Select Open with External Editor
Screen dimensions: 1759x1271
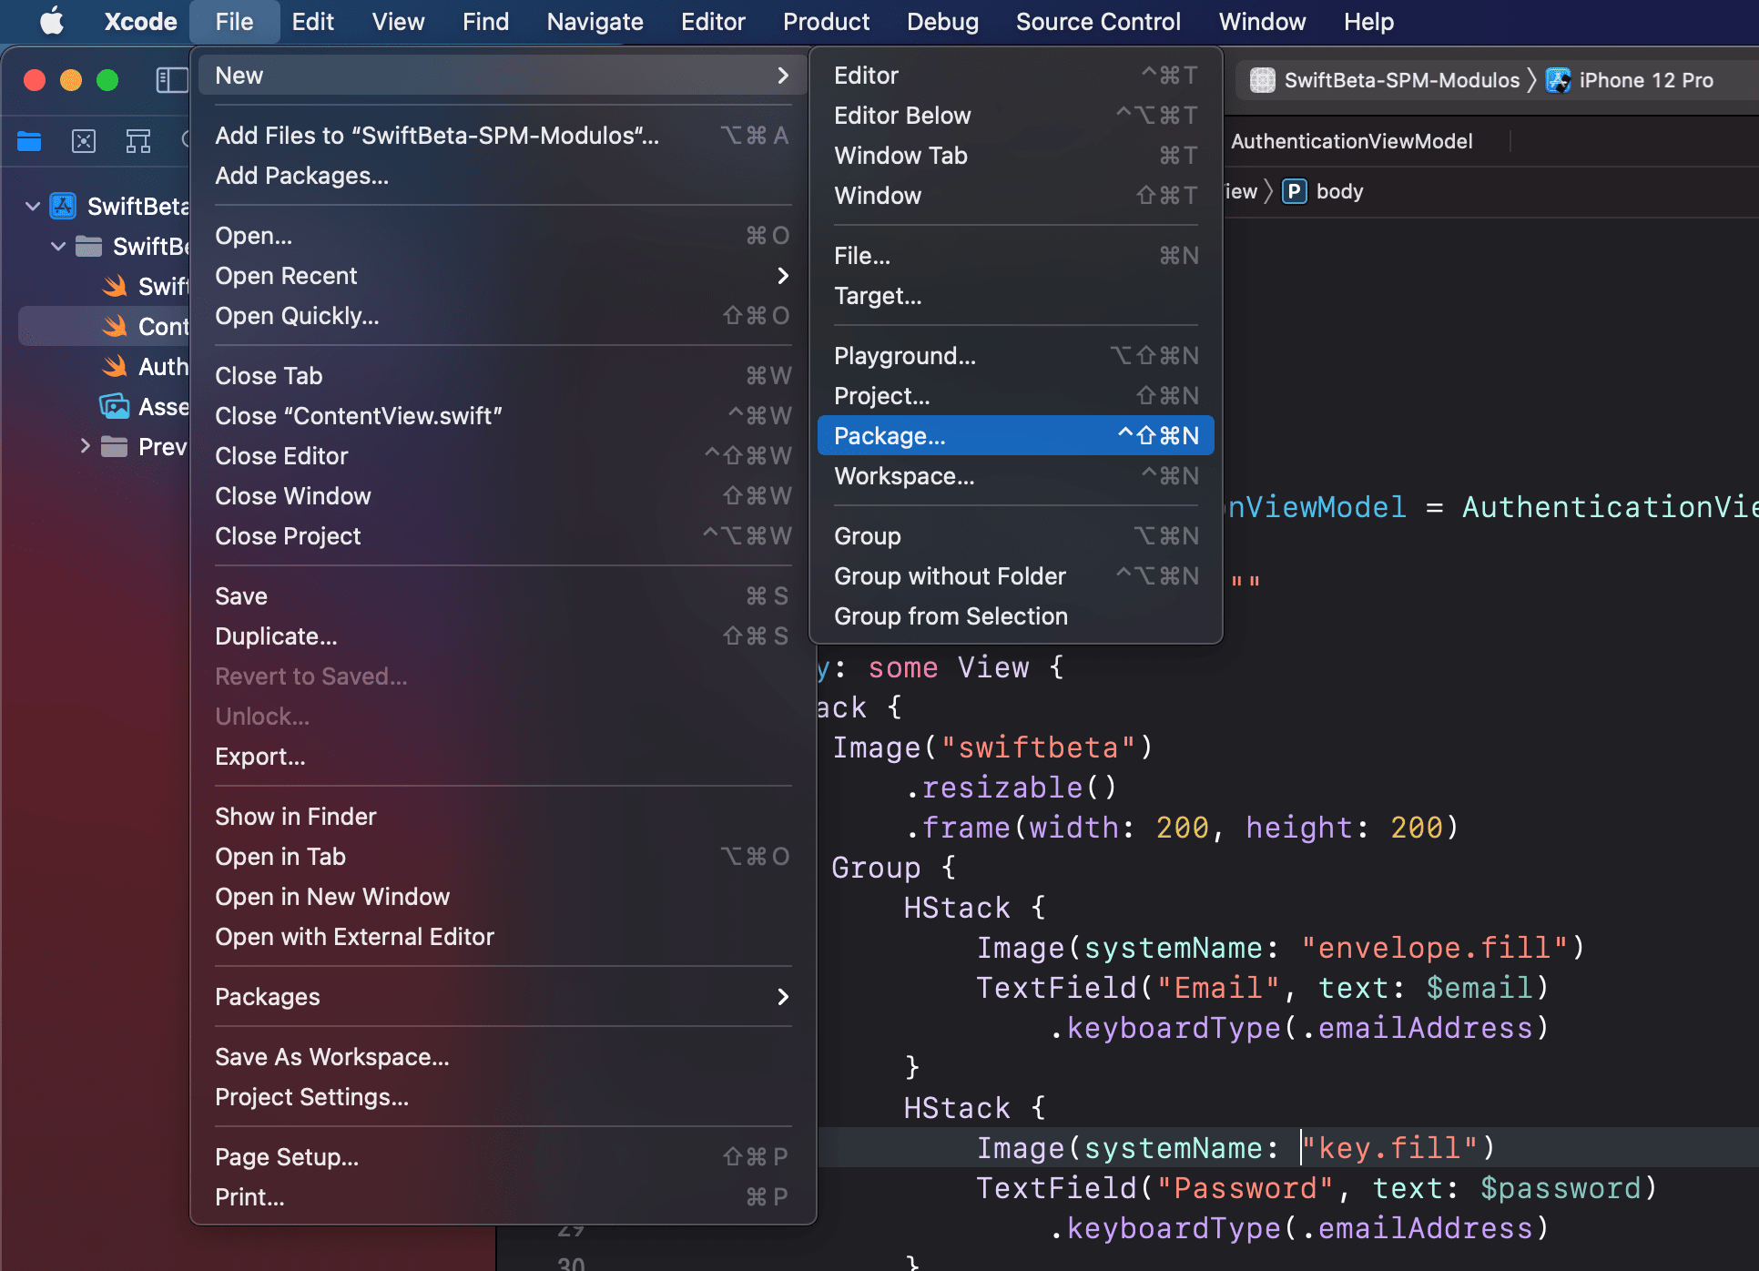503,937
